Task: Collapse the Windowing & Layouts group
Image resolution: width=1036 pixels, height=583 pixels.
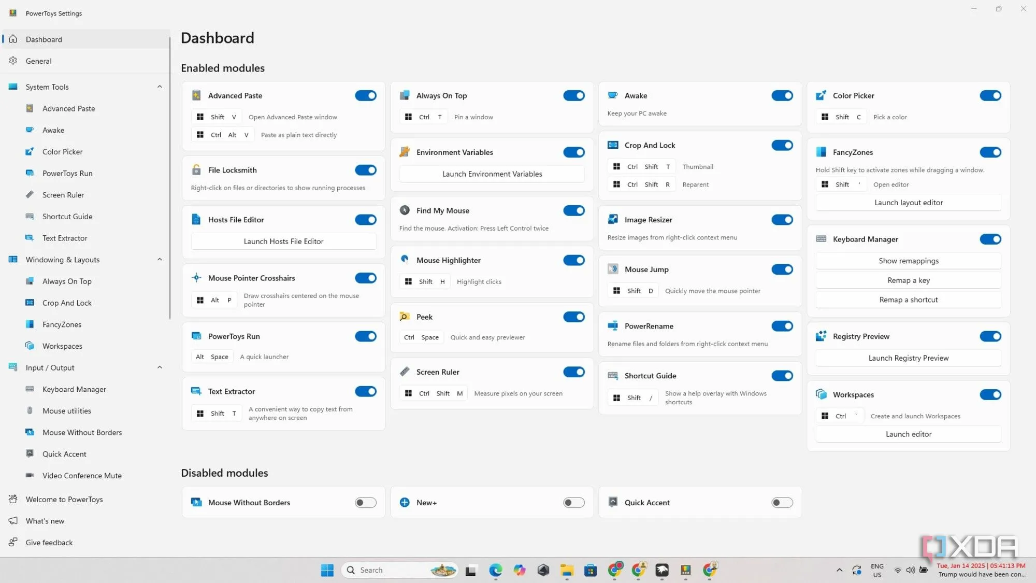Action: point(160,260)
